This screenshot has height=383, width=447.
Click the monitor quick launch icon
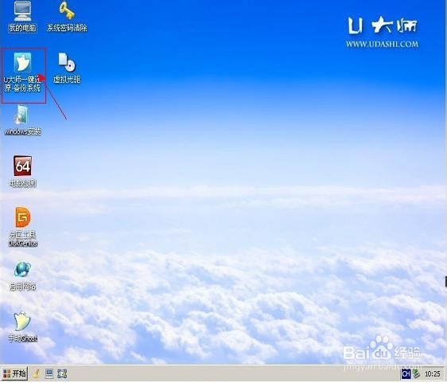[49, 374]
